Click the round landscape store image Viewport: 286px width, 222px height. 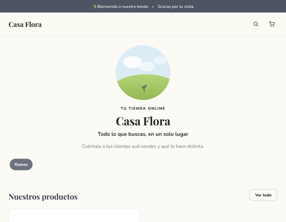tap(143, 73)
